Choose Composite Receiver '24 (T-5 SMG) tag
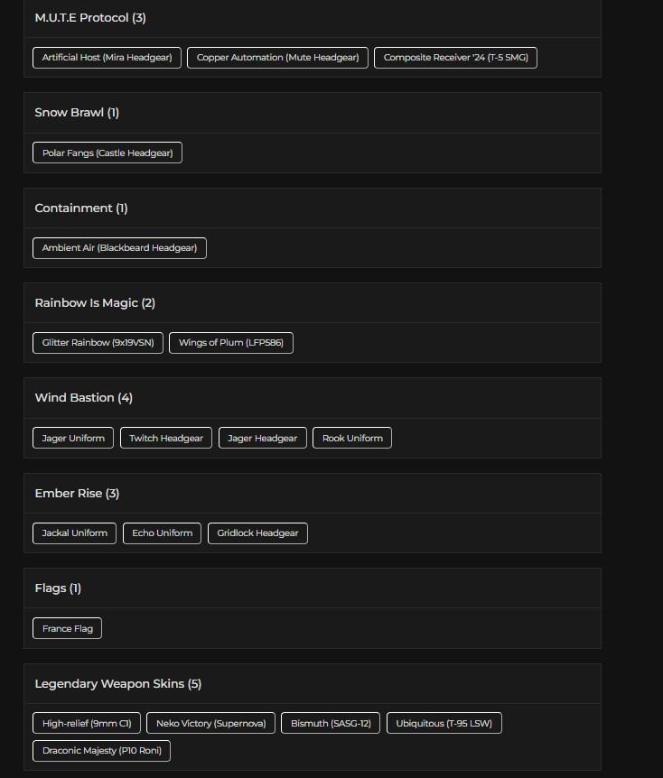 click(455, 58)
